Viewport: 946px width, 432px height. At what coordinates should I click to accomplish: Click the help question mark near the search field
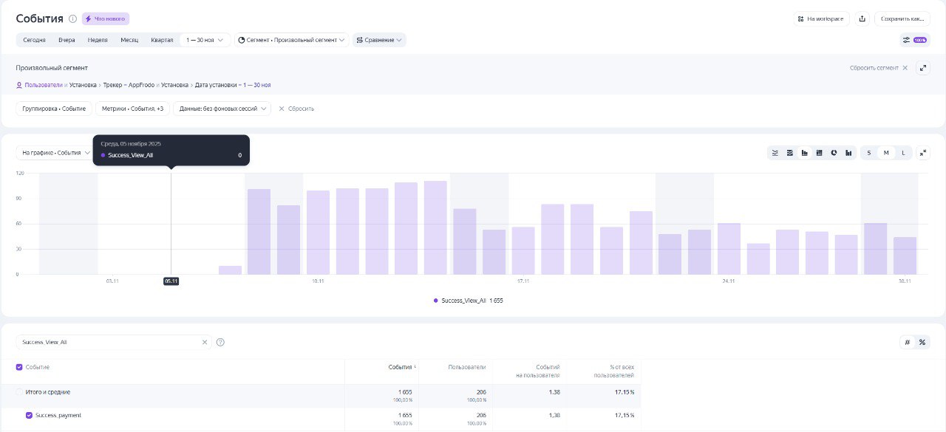tap(220, 342)
